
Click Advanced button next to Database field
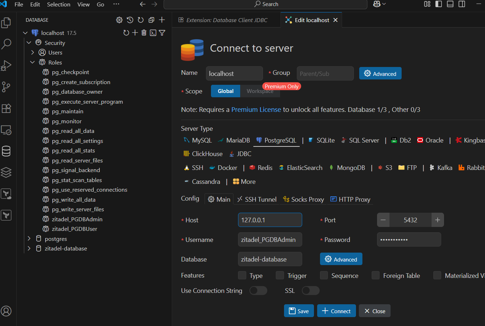coord(341,259)
